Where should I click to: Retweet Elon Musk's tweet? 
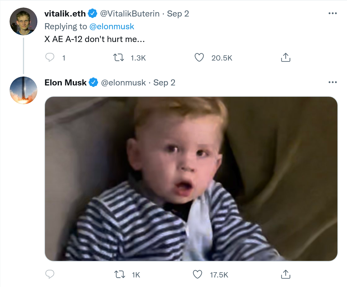[120, 275]
